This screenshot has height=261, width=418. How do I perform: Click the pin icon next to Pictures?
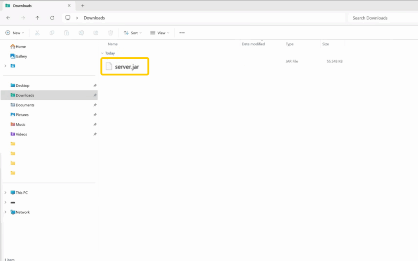pyautogui.click(x=95, y=115)
